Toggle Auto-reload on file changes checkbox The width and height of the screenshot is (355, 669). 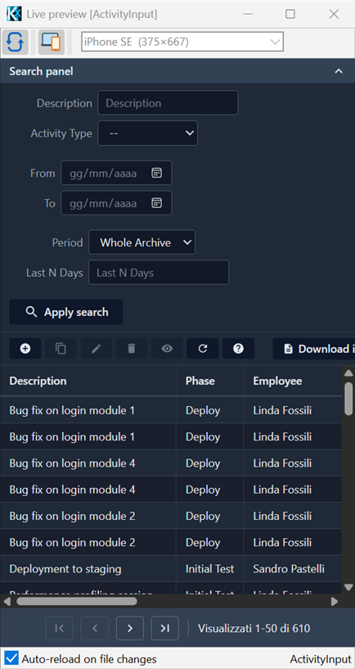click(x=12, y=658)
